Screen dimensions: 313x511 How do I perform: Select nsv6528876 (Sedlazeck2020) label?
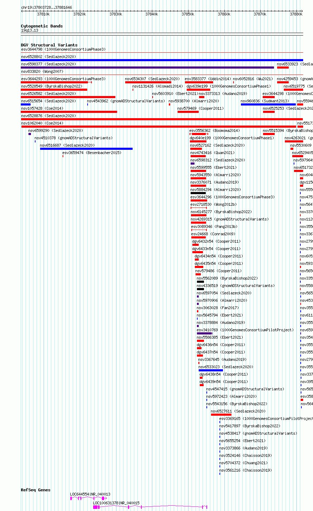(x=49, y=116)
